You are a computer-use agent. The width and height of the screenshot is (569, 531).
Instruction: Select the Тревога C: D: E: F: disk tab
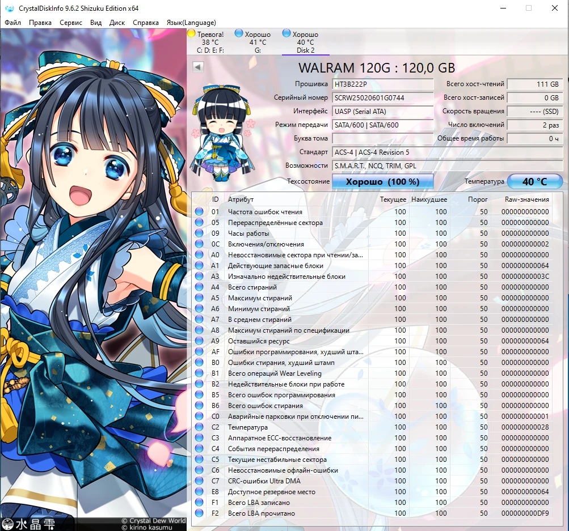coord(210,42)
